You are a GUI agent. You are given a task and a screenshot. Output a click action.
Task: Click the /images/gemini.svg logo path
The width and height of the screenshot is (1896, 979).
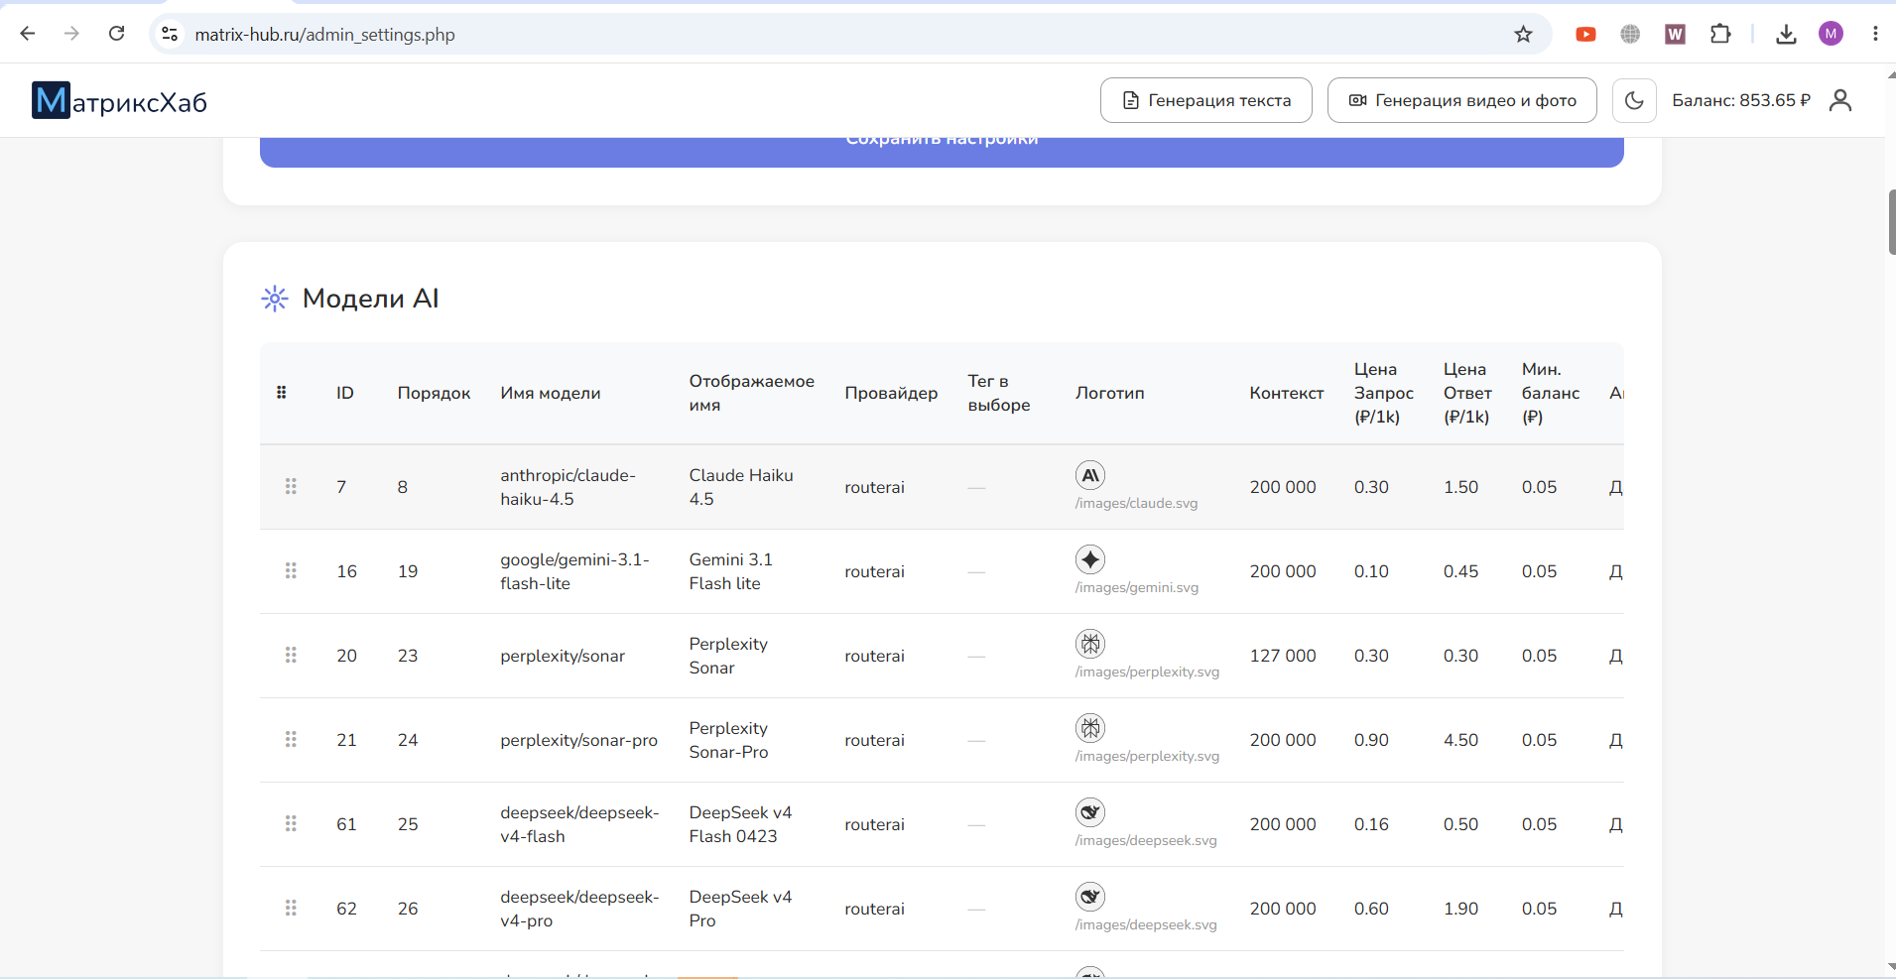[x=1137, y=587]
